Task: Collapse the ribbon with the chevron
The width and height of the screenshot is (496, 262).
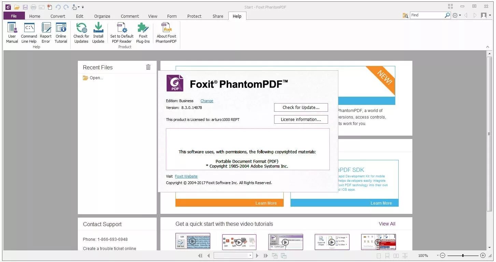Action: click(487, 47)
